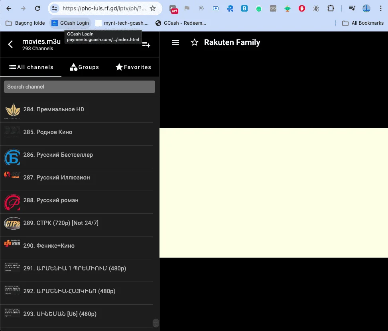Click the Премиальное HD gold logo
Viewport: 388px width, 331px height.
[x=12, y=111]
